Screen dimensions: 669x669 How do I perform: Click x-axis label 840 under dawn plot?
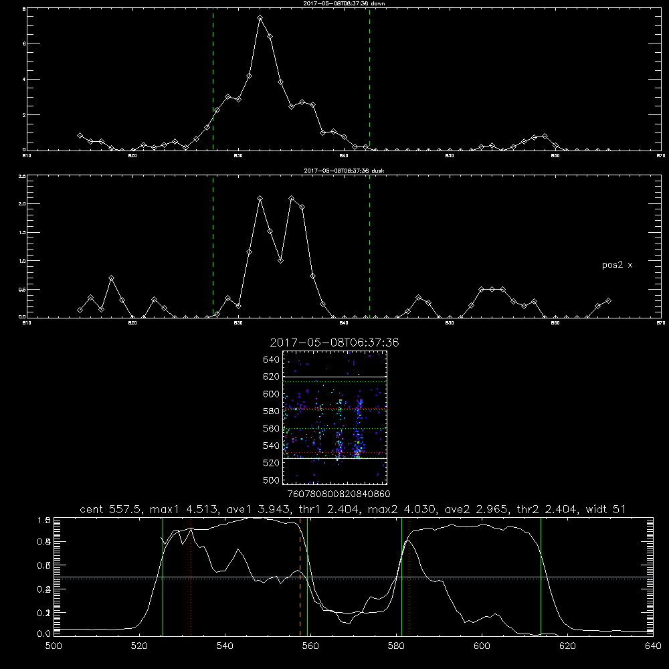pyautogui.click(x=344, y=156)
